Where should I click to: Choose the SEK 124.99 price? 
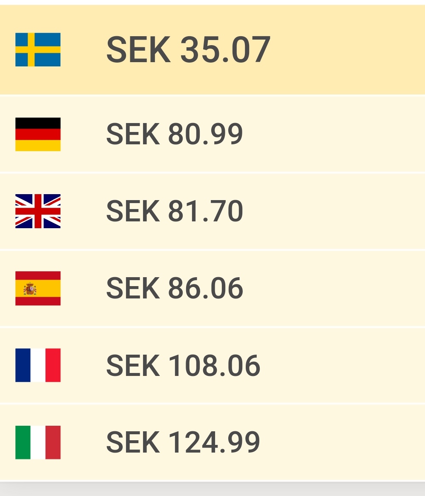click(183, 442)
